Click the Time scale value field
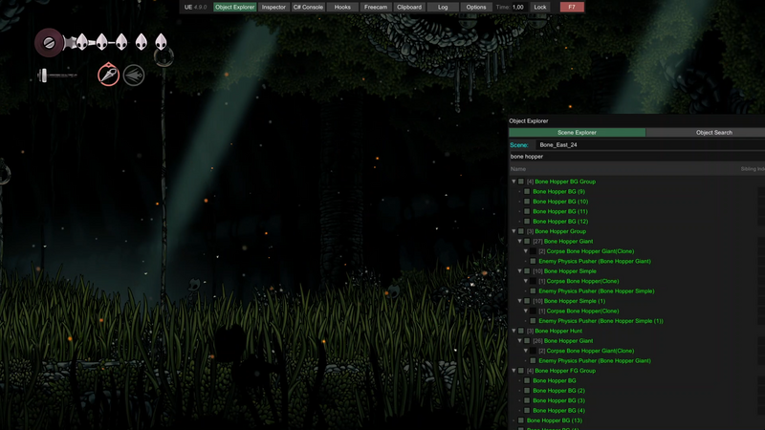 (517, 7)
